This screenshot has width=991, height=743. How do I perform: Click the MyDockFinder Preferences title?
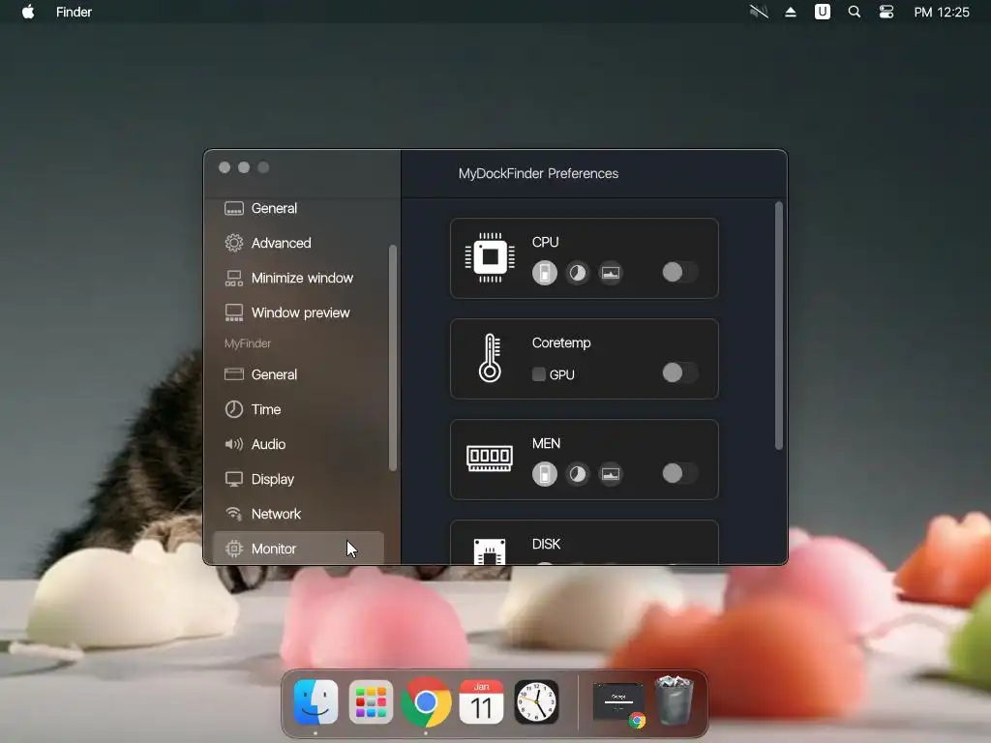point(538,174)
